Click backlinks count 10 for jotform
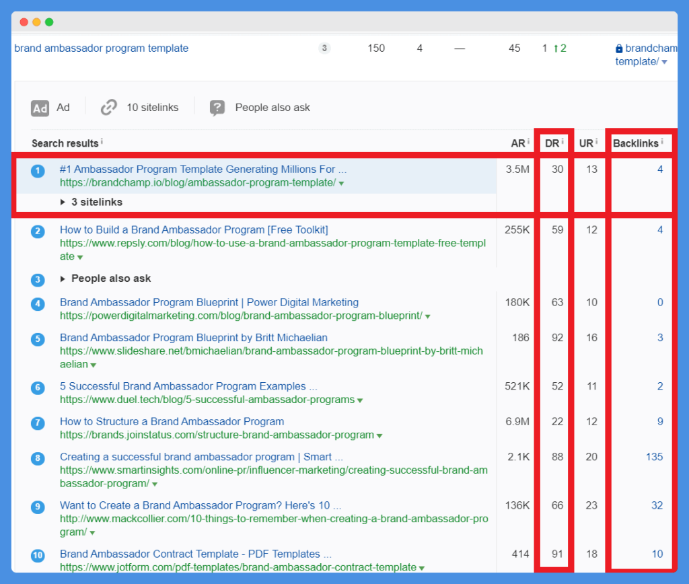 [657, 554]
